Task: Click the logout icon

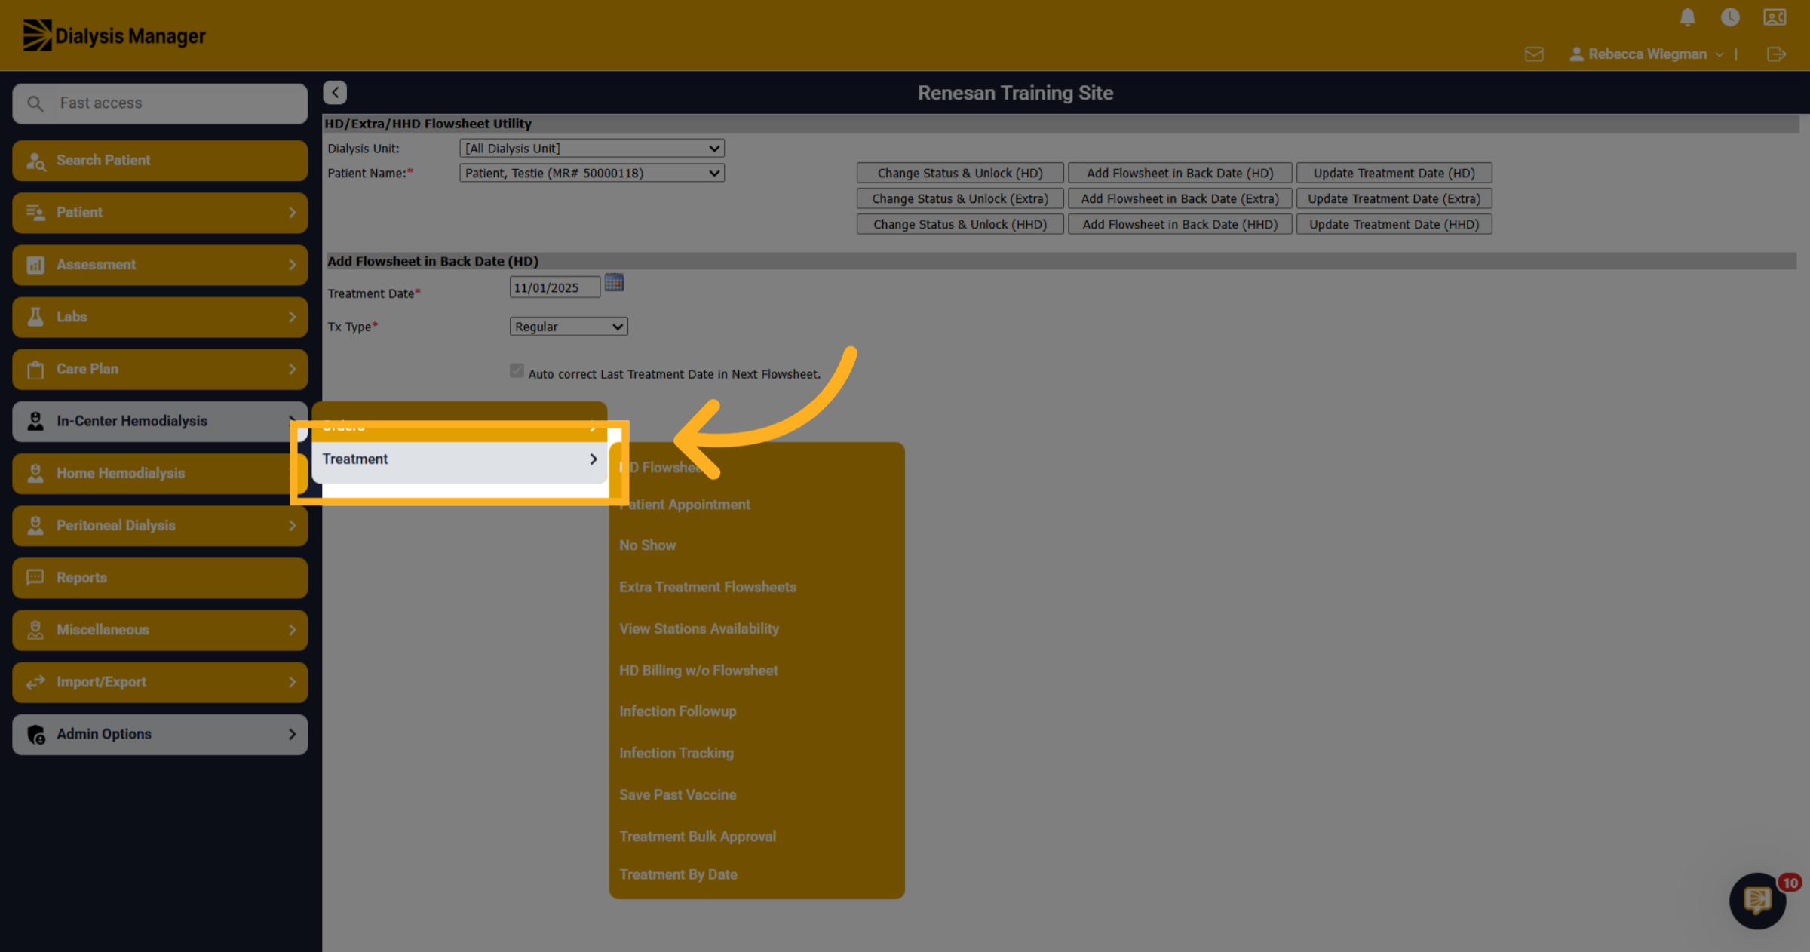Action: [x=1776, y=54]
